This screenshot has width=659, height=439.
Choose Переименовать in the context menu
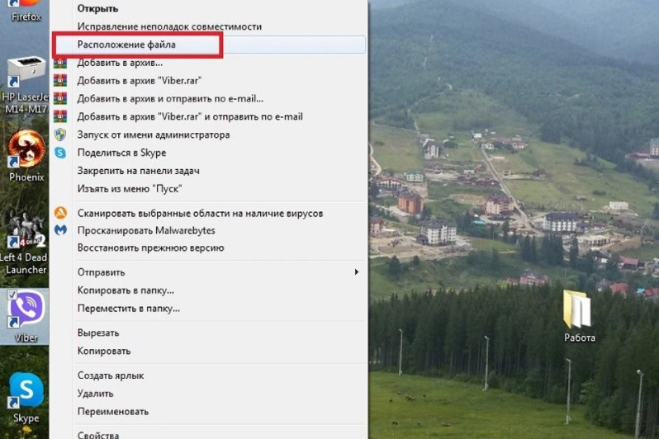point(112,411)
